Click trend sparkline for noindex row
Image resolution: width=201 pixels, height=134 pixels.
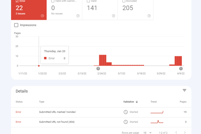point(157,112)
